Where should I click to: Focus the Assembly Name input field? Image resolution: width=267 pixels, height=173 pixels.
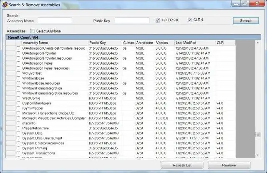point(55,20)
